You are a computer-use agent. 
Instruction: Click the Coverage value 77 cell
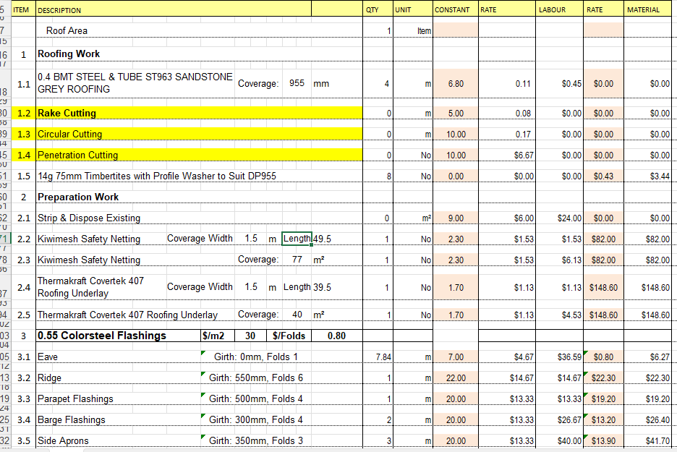click(297, 260)
